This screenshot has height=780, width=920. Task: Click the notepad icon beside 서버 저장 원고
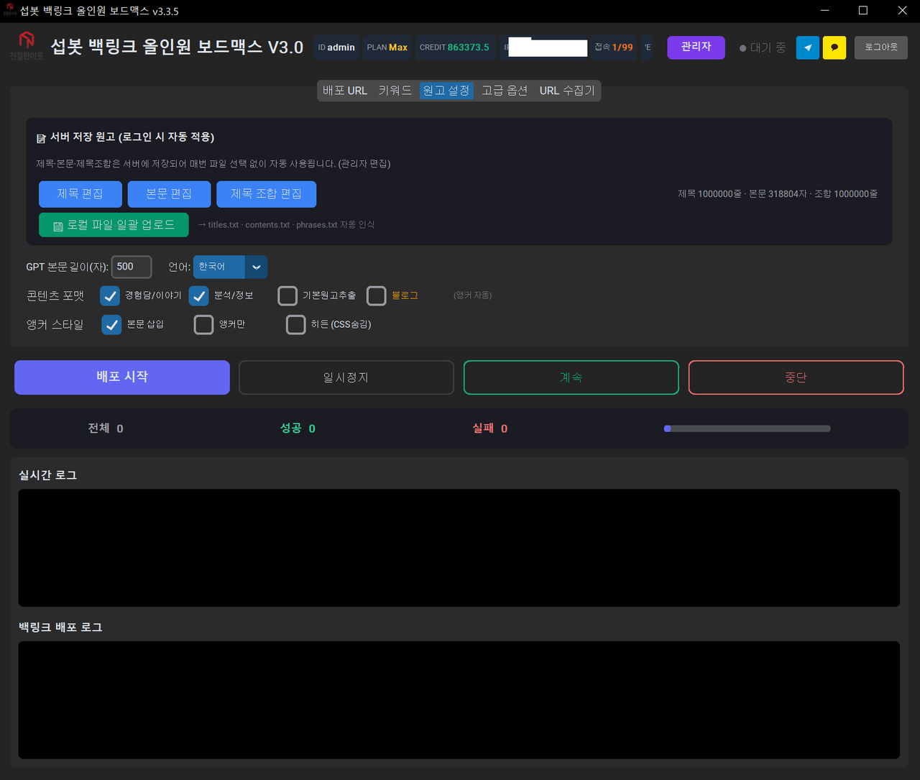(41, 138)
